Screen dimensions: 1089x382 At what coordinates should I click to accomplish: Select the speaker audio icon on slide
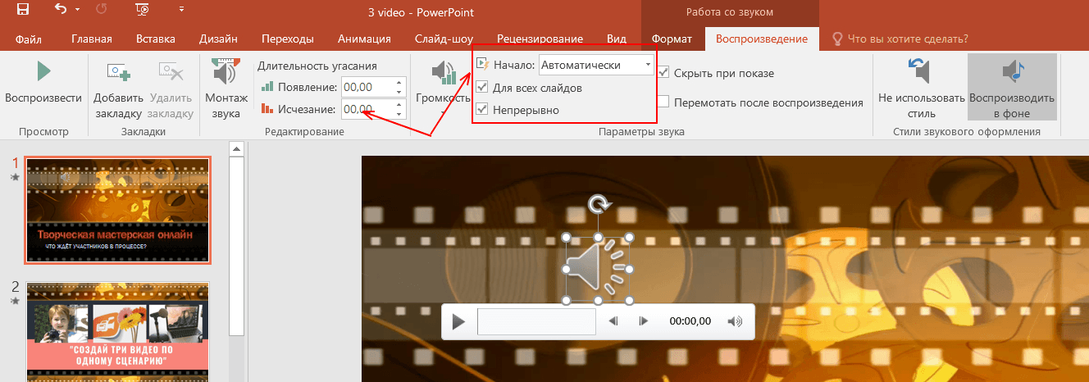coord(598,269)
